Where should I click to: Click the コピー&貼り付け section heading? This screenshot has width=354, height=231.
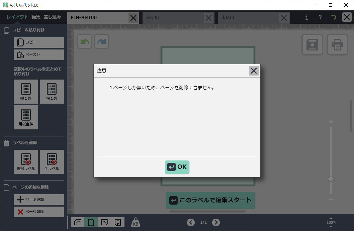tap(29, 30)
